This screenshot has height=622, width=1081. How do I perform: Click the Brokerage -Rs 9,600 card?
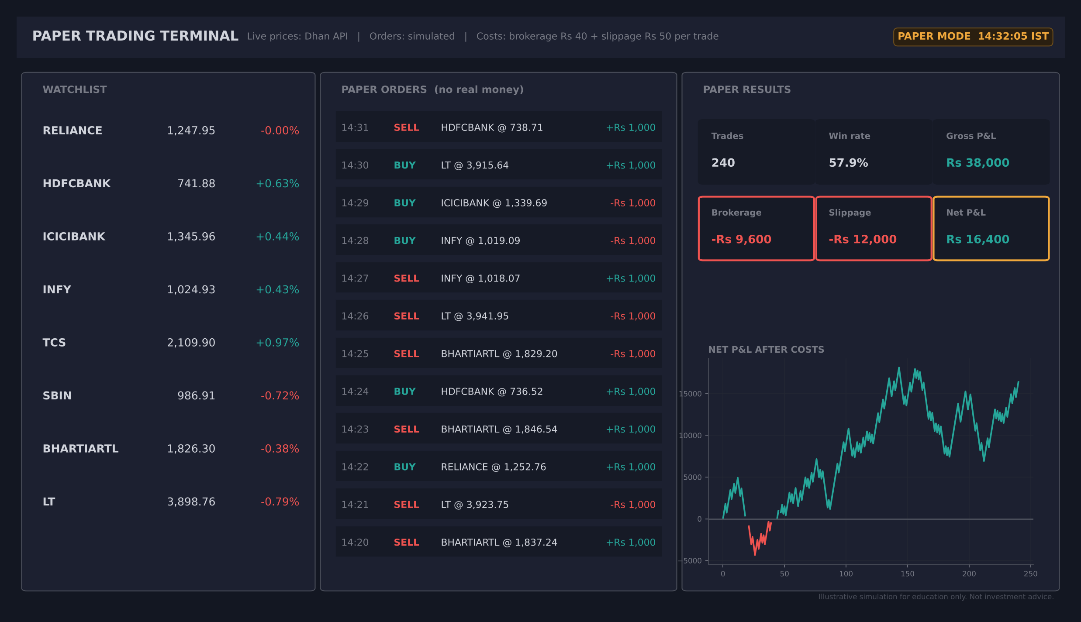click(x=756, y=229)
